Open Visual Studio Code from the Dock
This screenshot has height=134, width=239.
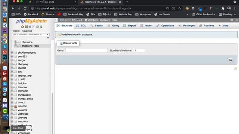[5, 25]
